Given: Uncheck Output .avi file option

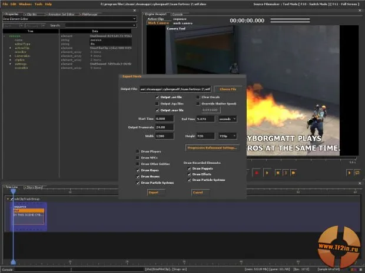Looking at the screenshot, I should (157, 97).
